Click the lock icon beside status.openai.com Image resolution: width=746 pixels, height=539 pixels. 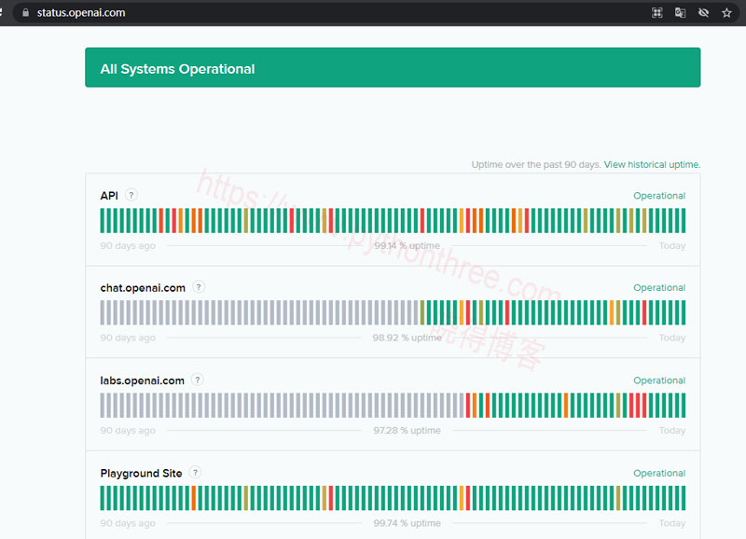pyautogui.click(x=26, y=13)
